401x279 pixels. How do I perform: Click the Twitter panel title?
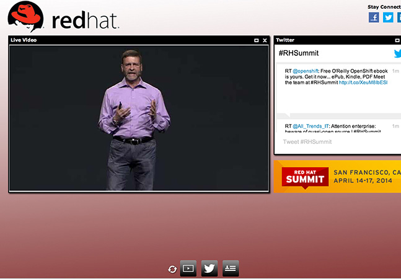click(x=285, y=40)
